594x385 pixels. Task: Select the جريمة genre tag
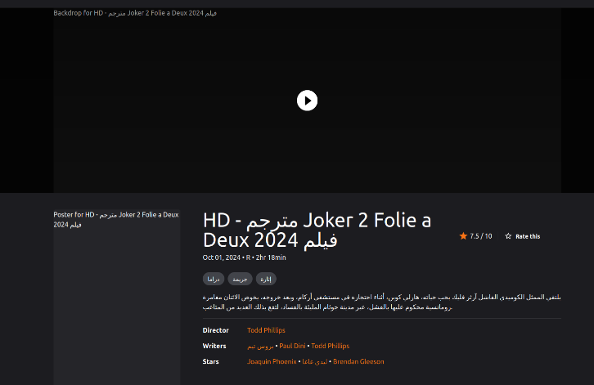coord(240,279)
